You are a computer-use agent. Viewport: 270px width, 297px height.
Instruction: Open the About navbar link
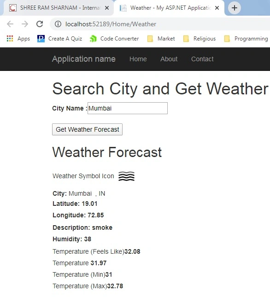click(x=169, y=59)
